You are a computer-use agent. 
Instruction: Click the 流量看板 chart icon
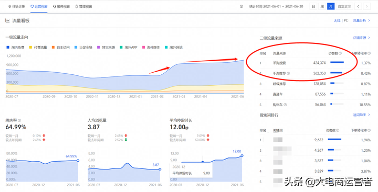(7, 21)
